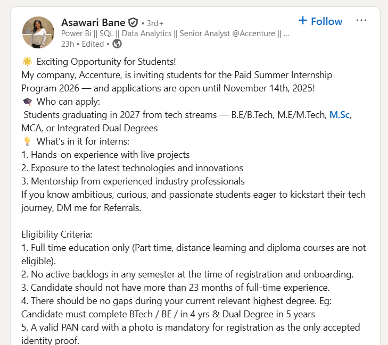This screenshot has width=388, height=345.
Task: Click the verified badge beside the name
Action: click(x=133, y=23)
